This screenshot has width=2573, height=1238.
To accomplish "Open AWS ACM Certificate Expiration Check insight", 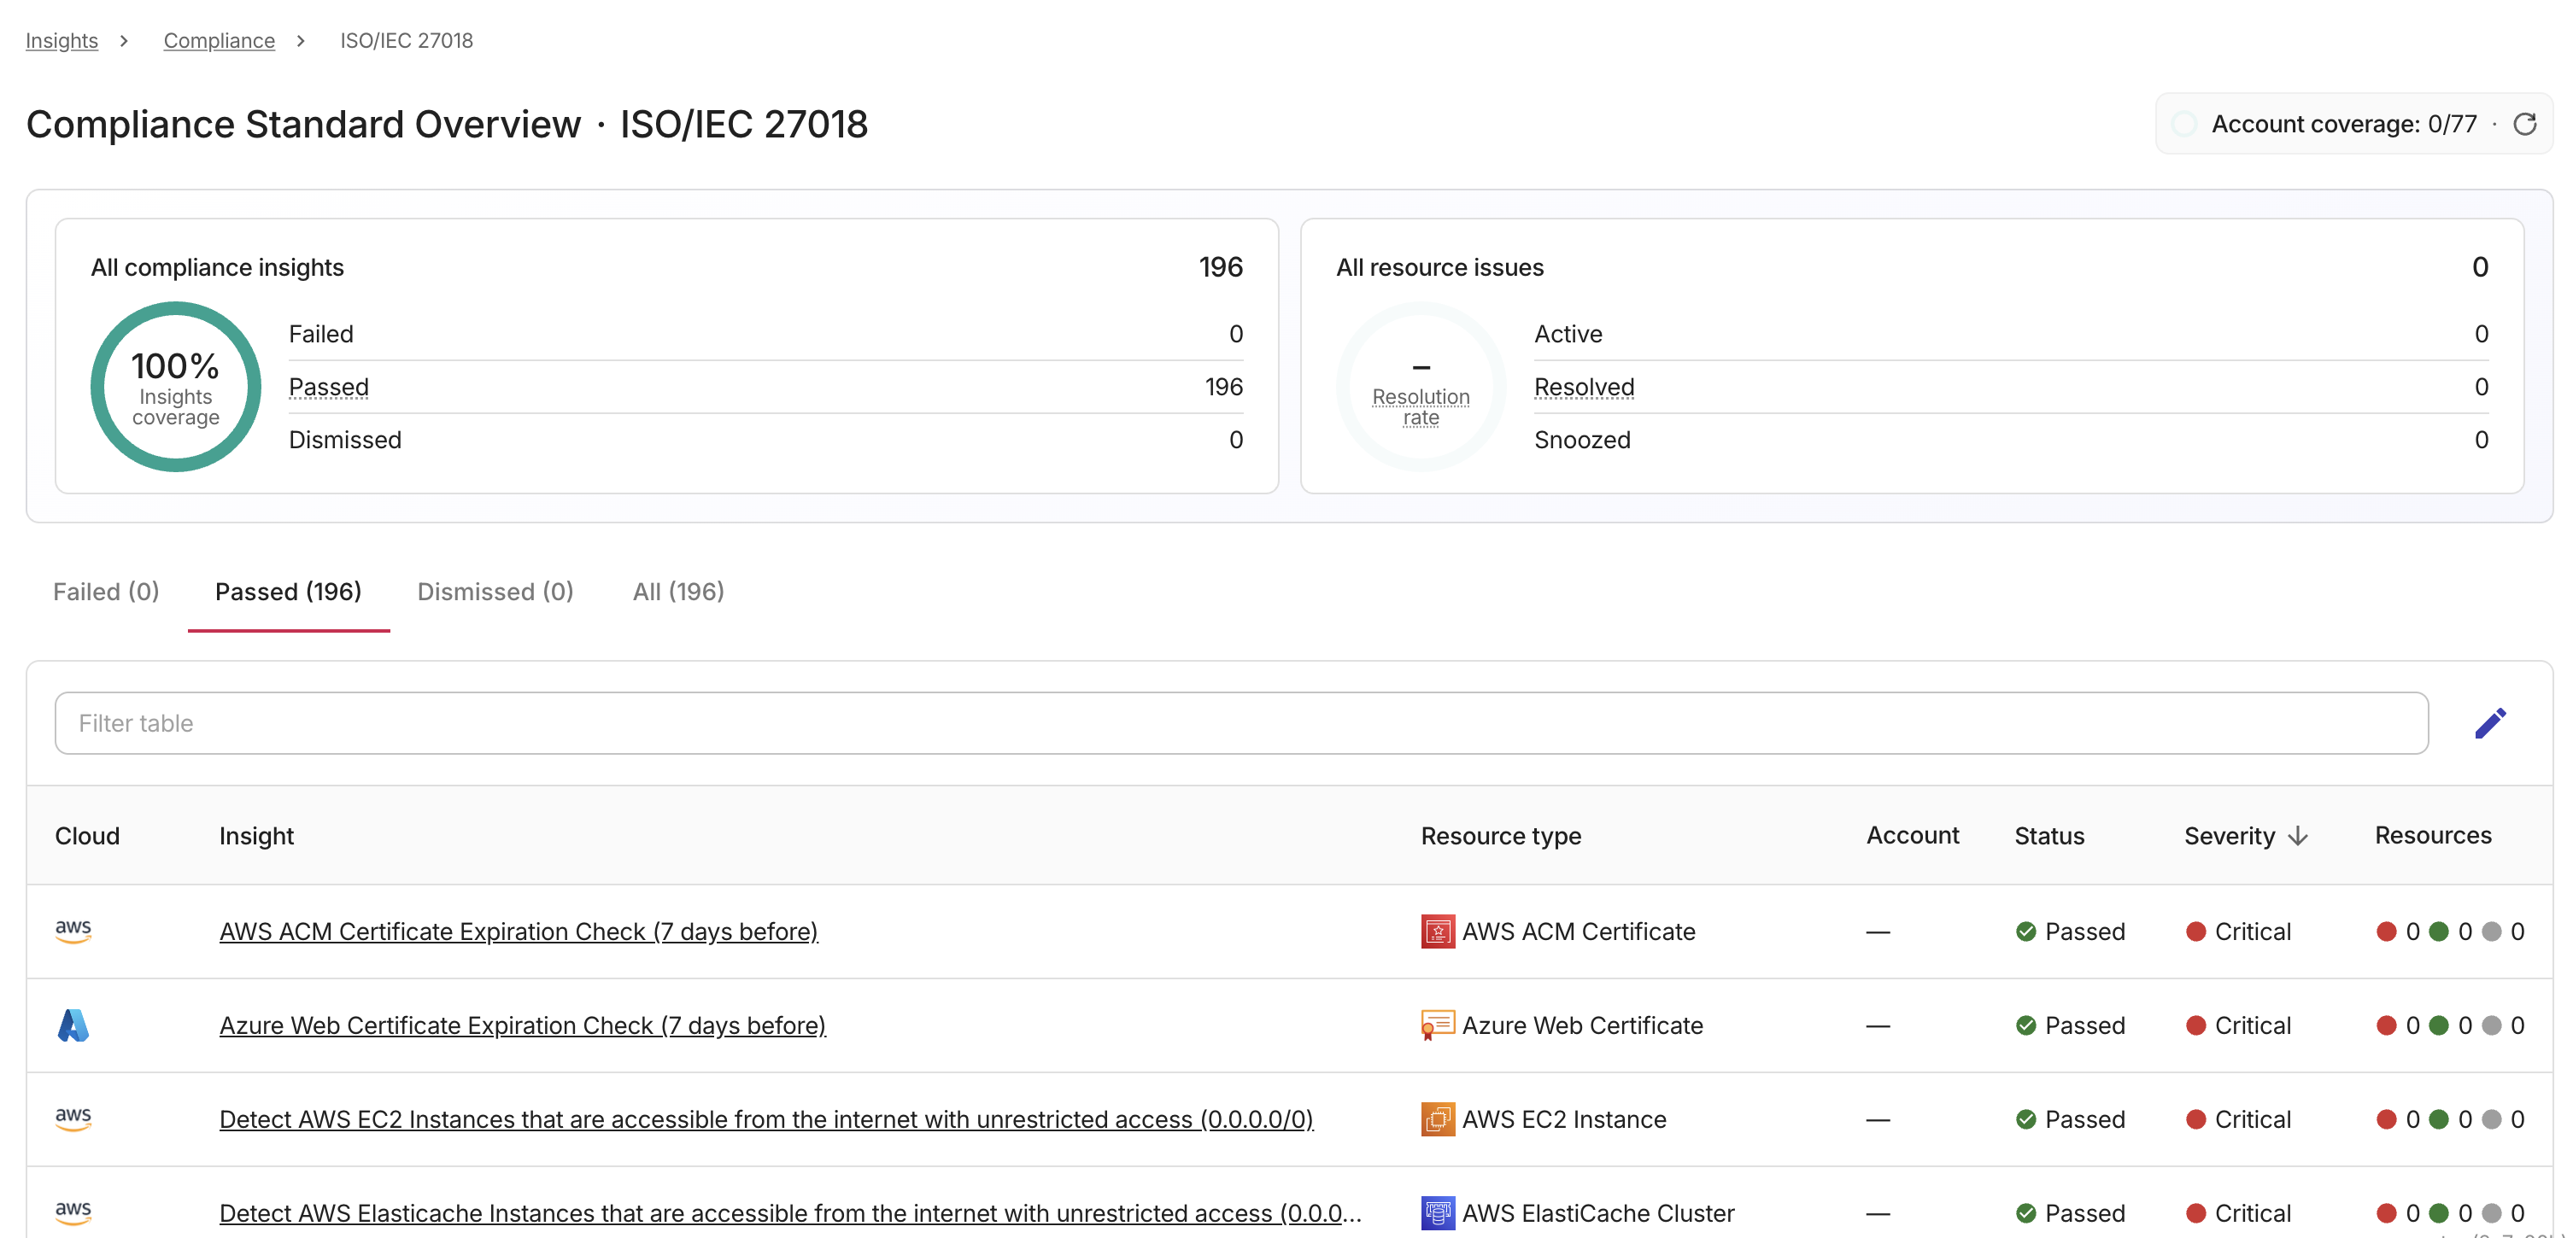I will pyautogui.click(x=519, y=931).
